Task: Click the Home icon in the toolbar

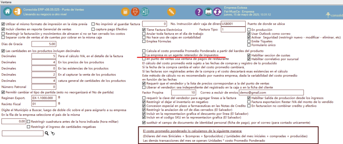Action: (x=8, y=12)
